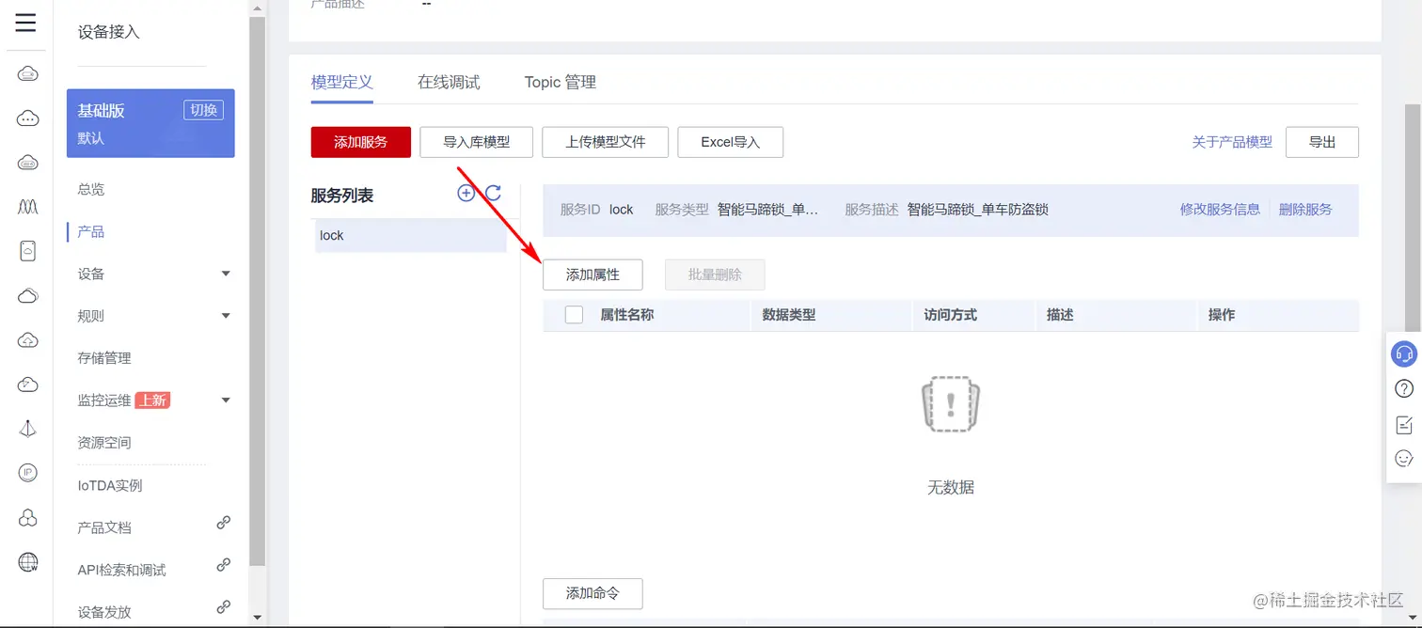1422x628 pixels.
Task: Click link icon next to API检索和调试
Action: coord(224,565)
